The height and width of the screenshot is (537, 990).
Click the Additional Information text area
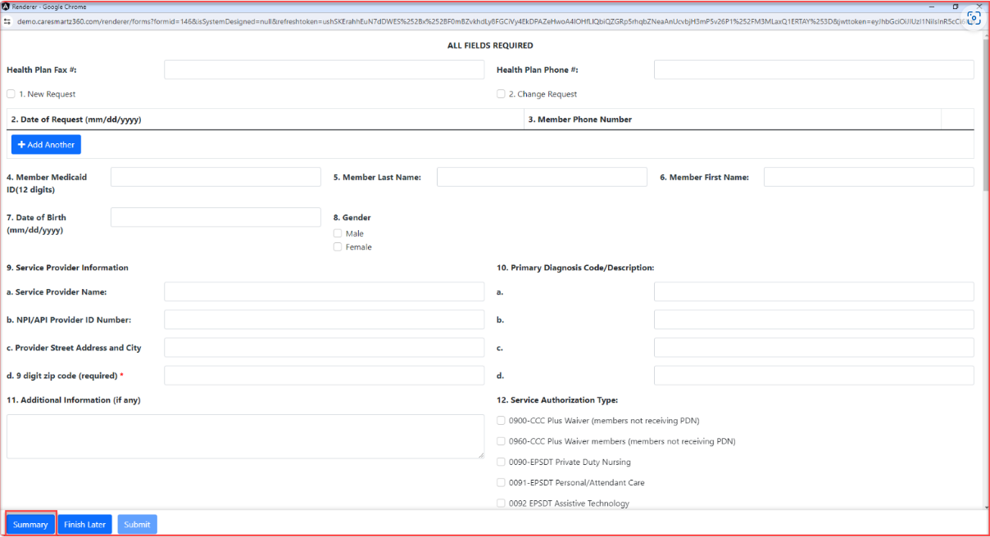coord(245,435)
